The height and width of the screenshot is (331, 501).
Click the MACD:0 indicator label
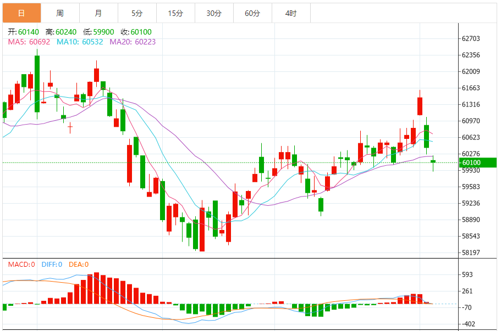point(21,265)
